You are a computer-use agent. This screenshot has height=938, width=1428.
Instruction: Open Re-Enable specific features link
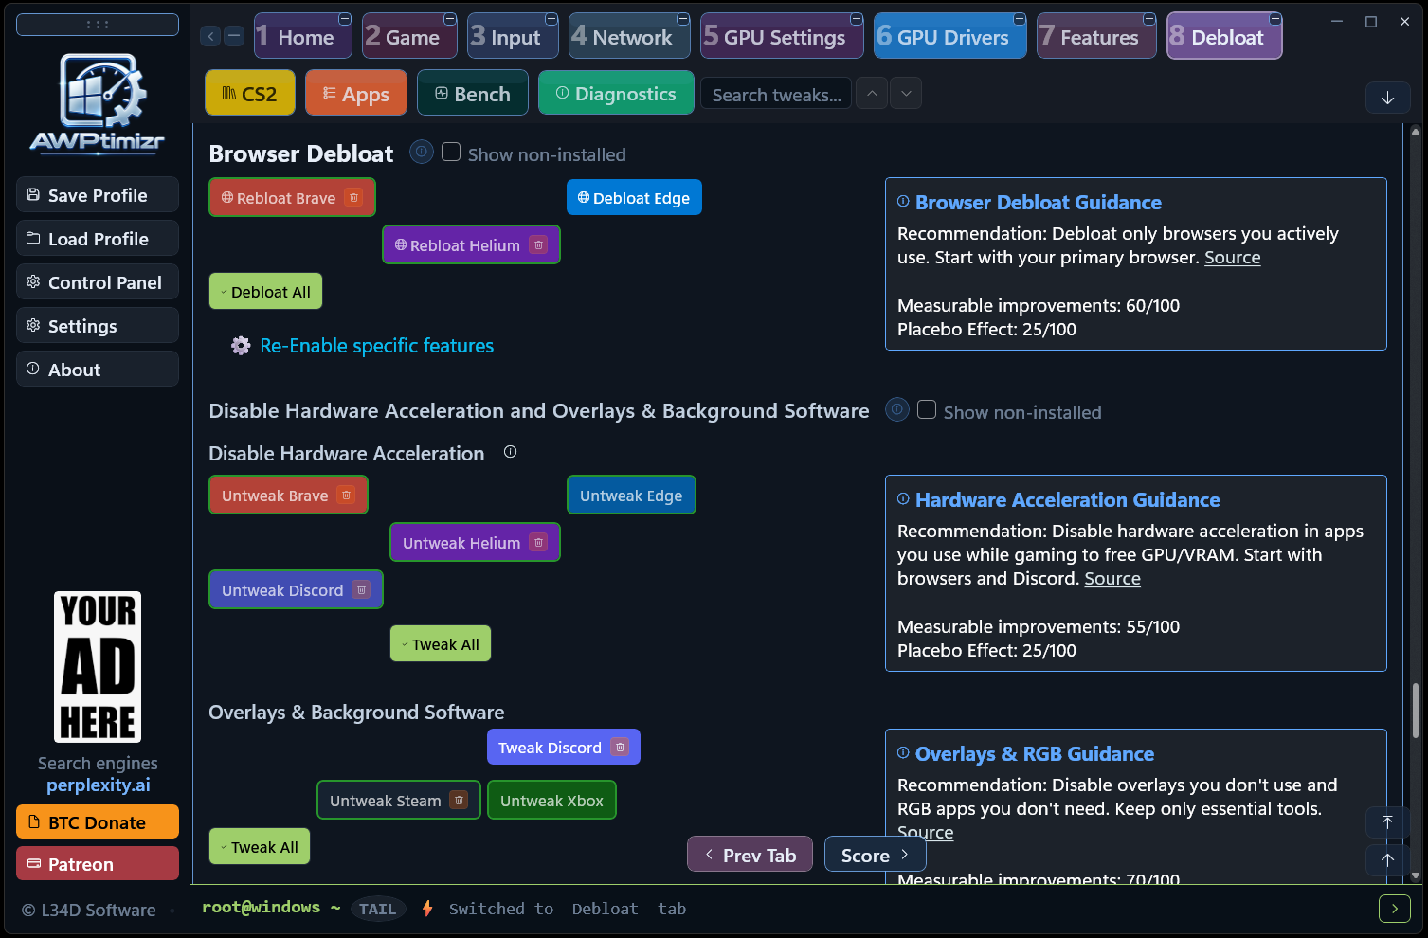[x=376, y=346]
